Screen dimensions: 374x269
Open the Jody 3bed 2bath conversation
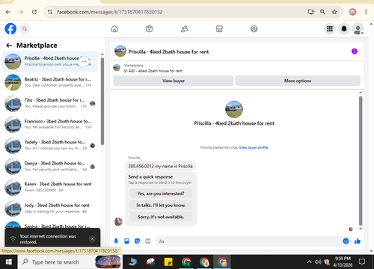[x=50, y=208]
